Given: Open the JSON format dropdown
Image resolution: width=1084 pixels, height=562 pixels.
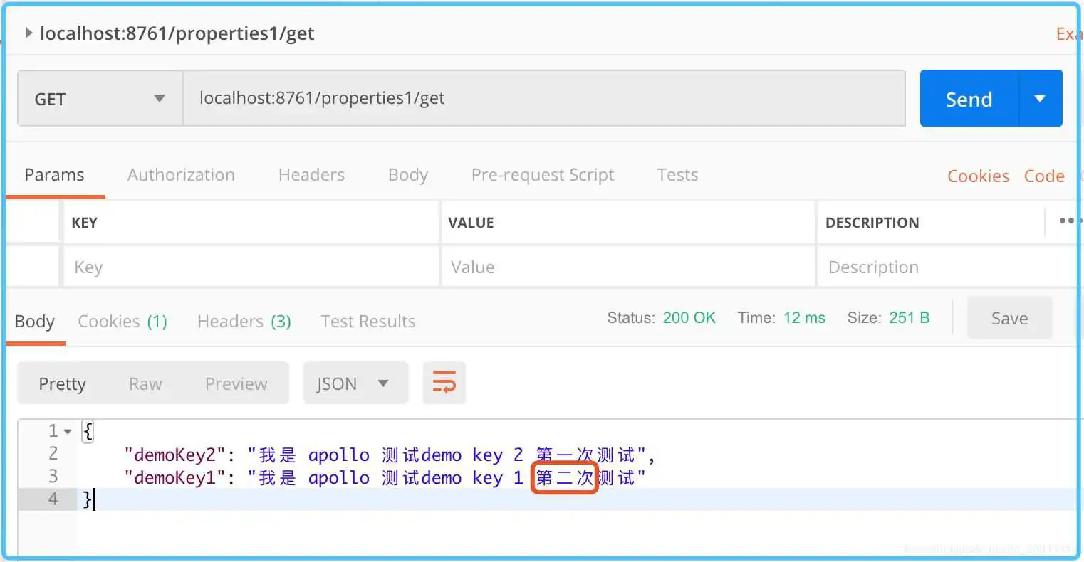Looking at the screenshot, I should pos(355,383).
